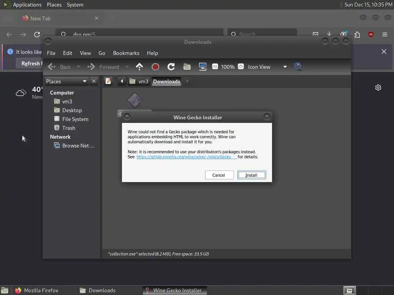Cancel the Wine Gecko Installer dialog
The height and width of the screenshot is (295, 394).
219,175
